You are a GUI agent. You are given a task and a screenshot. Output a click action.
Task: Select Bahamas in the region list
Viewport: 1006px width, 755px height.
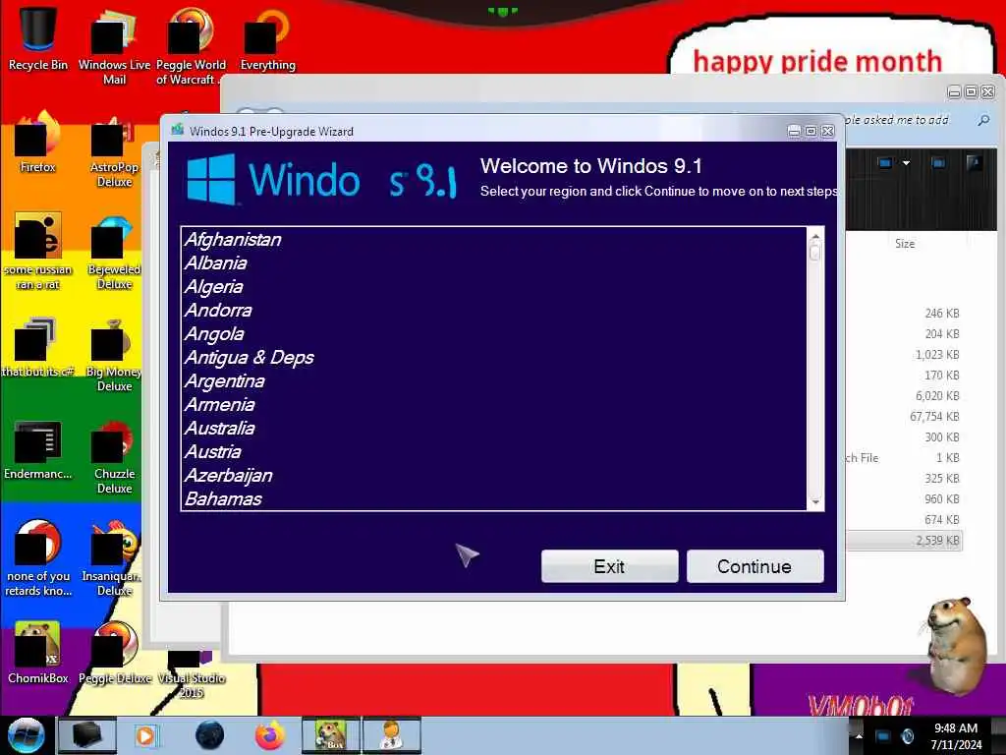(493, 498)
